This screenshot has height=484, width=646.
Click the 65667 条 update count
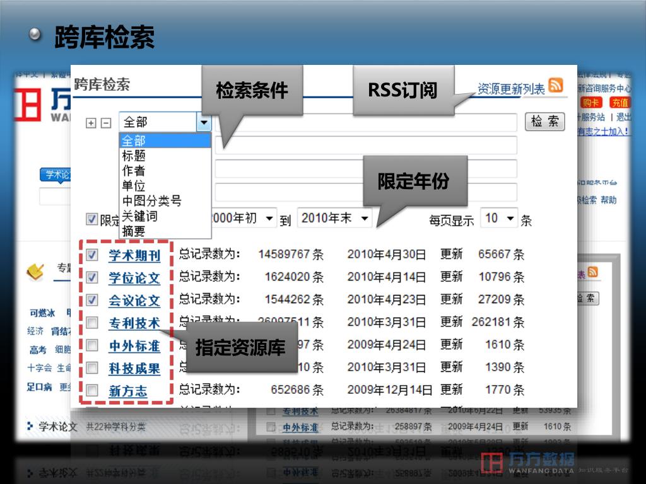pos(502,255)
